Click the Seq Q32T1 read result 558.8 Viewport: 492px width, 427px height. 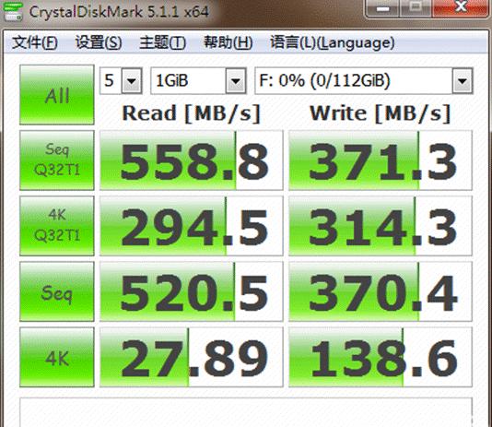192,160
